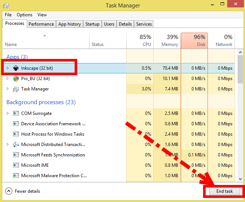The image size is (245, 202).
Task: Open the View menu
Action: [x=42, y=15]
